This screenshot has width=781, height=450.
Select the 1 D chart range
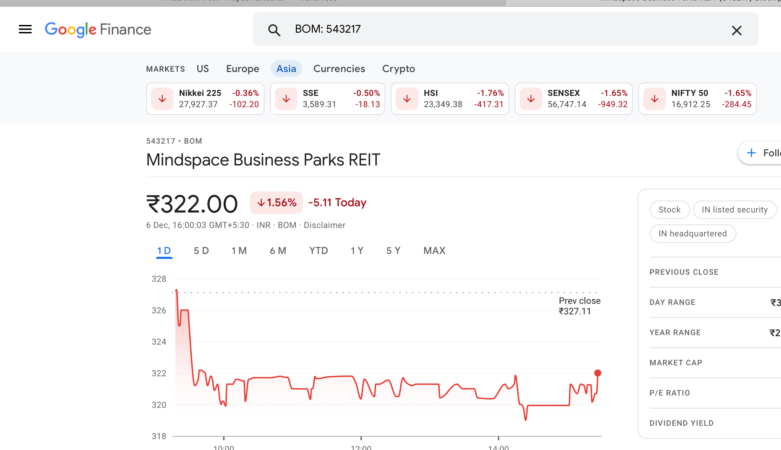(164, 251)
